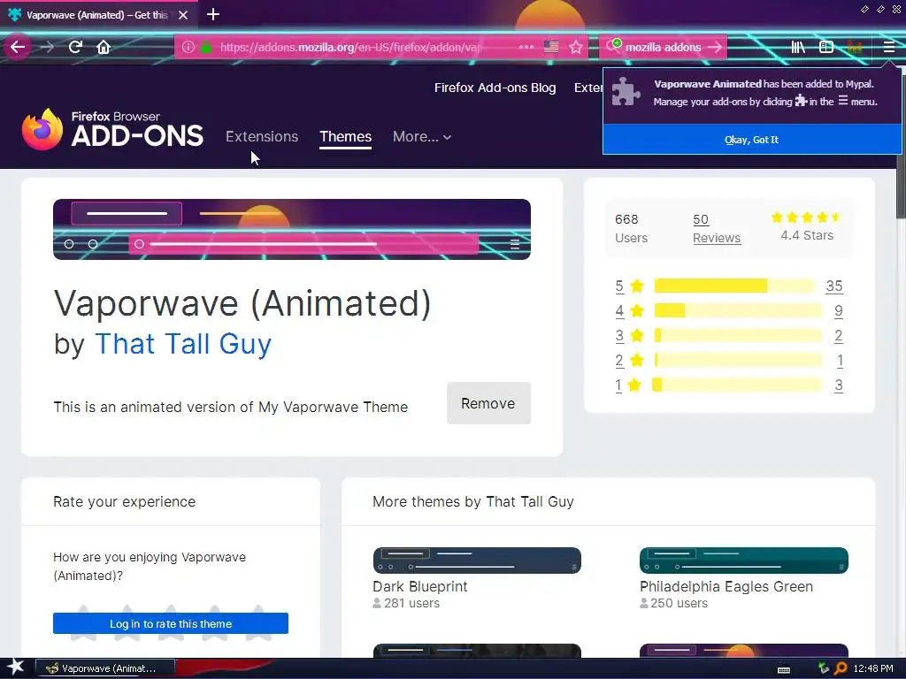Click the green arrow tray icon
The width and height of the screenshot is (906, 679).
pos(824,668)
